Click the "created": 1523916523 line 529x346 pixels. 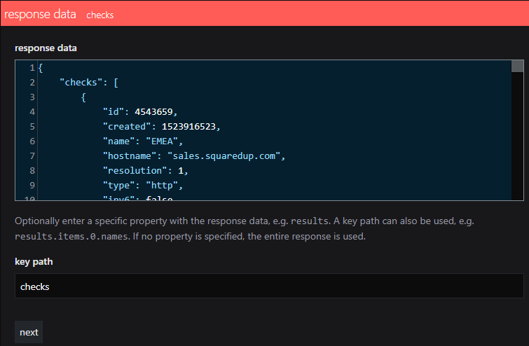click(x=161, y=127)
